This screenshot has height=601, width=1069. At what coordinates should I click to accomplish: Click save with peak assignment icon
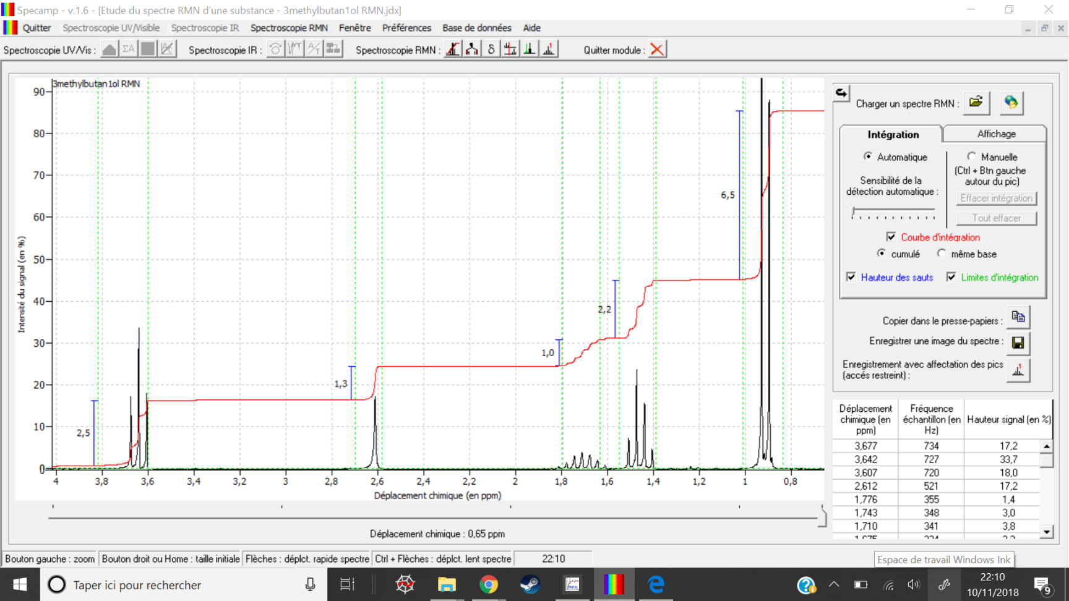pyautogui.click(x=1018, y=370)
